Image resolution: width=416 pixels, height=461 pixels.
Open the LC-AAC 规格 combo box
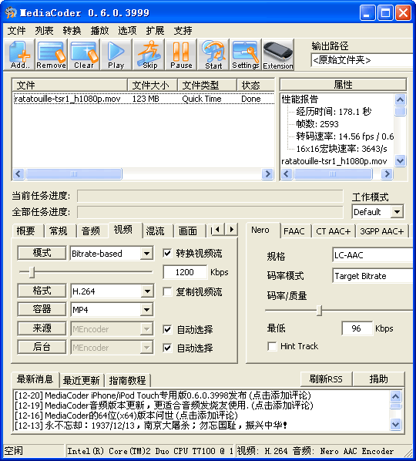pos(374,255)
